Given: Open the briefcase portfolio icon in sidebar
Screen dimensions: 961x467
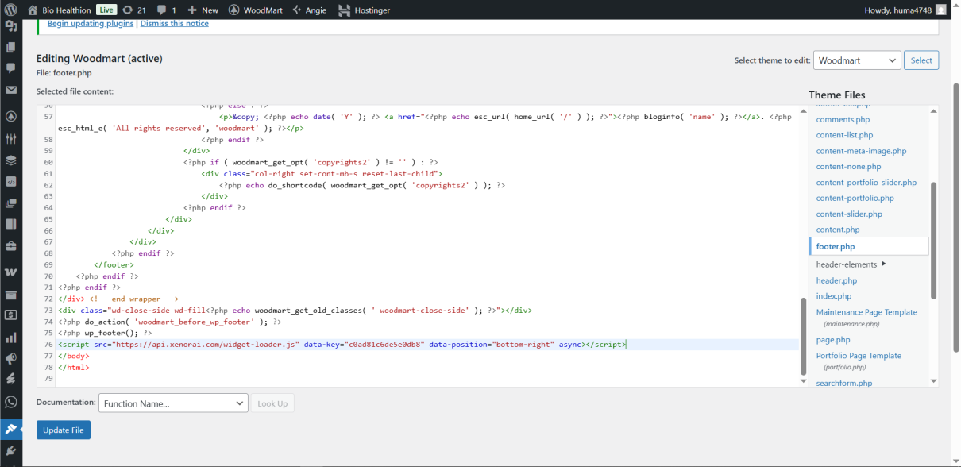Looking at the screenshot, I should (x=11, y=245).
